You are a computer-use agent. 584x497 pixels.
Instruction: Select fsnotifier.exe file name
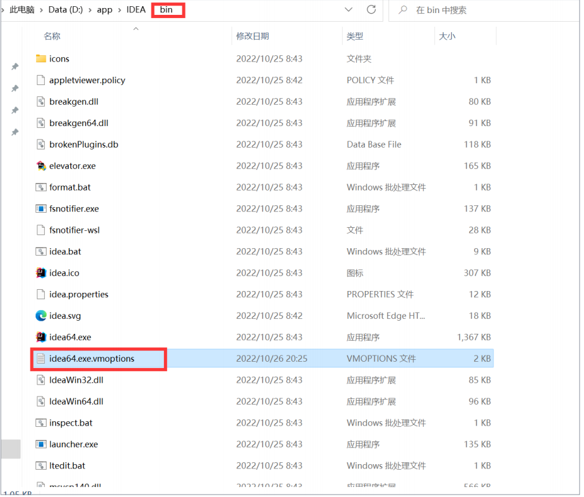74,209
